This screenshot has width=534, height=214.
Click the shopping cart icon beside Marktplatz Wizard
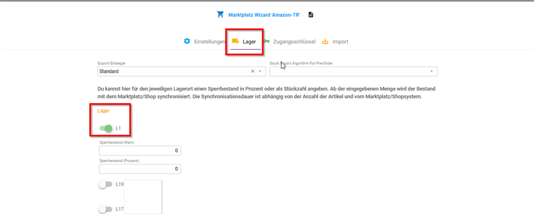(x=220, y=15)
